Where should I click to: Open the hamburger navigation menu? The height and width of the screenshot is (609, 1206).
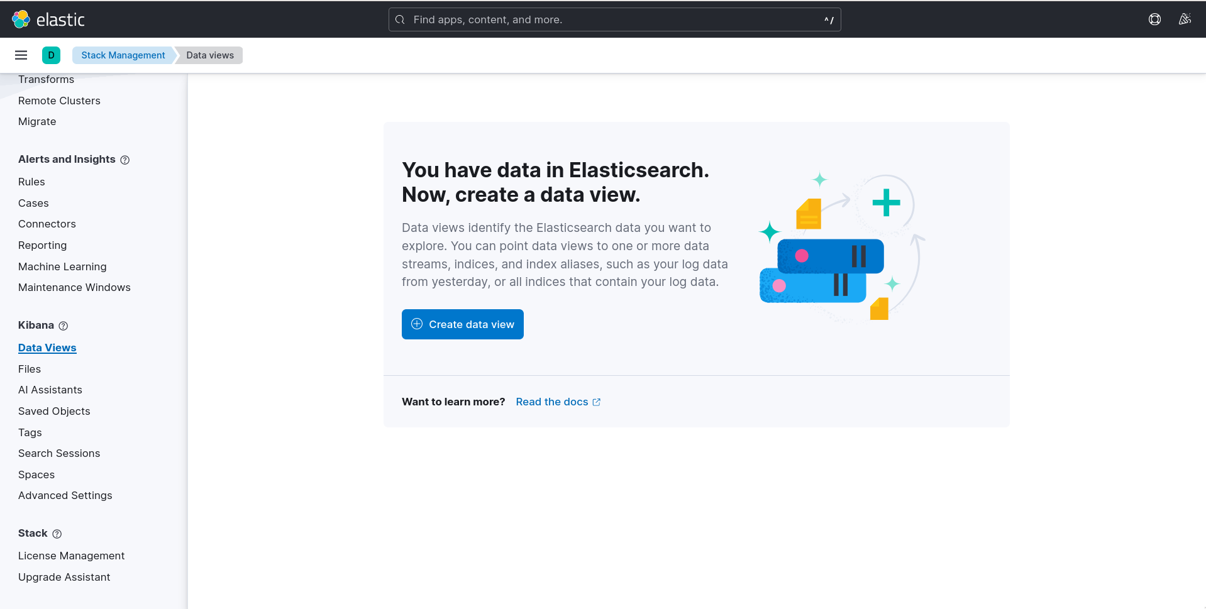coord(21,55)
